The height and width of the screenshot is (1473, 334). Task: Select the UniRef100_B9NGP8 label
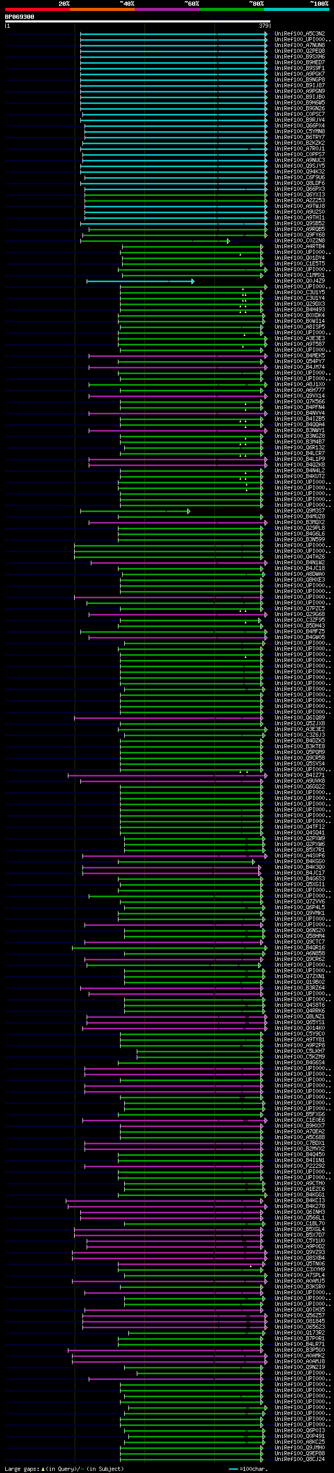point(300,79)
